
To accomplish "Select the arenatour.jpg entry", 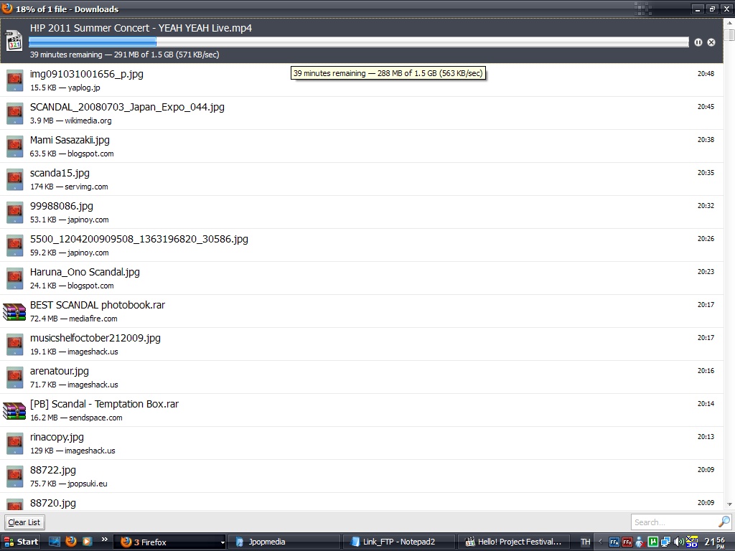I will (x=362, y=377).
